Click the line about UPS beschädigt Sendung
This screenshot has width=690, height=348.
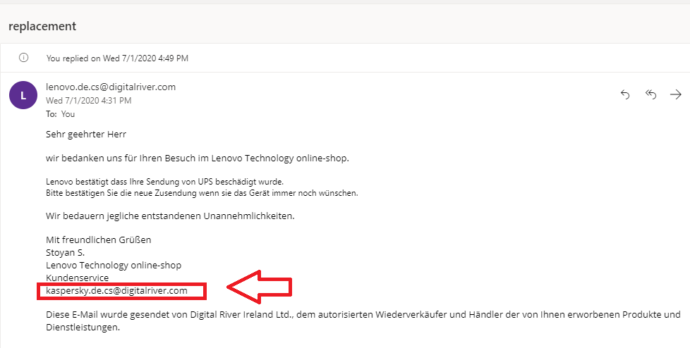[164, 182]
